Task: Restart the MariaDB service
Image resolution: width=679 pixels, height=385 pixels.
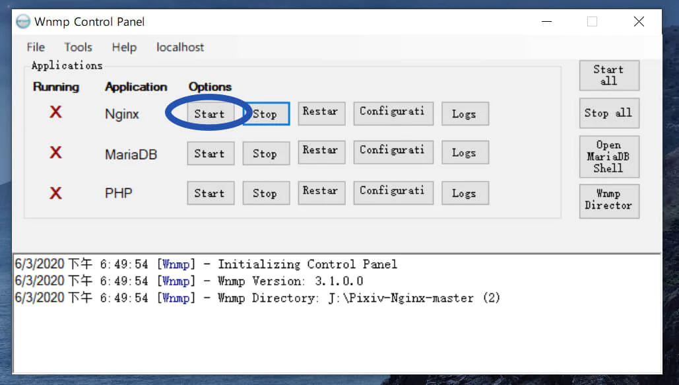Action: 320,153
